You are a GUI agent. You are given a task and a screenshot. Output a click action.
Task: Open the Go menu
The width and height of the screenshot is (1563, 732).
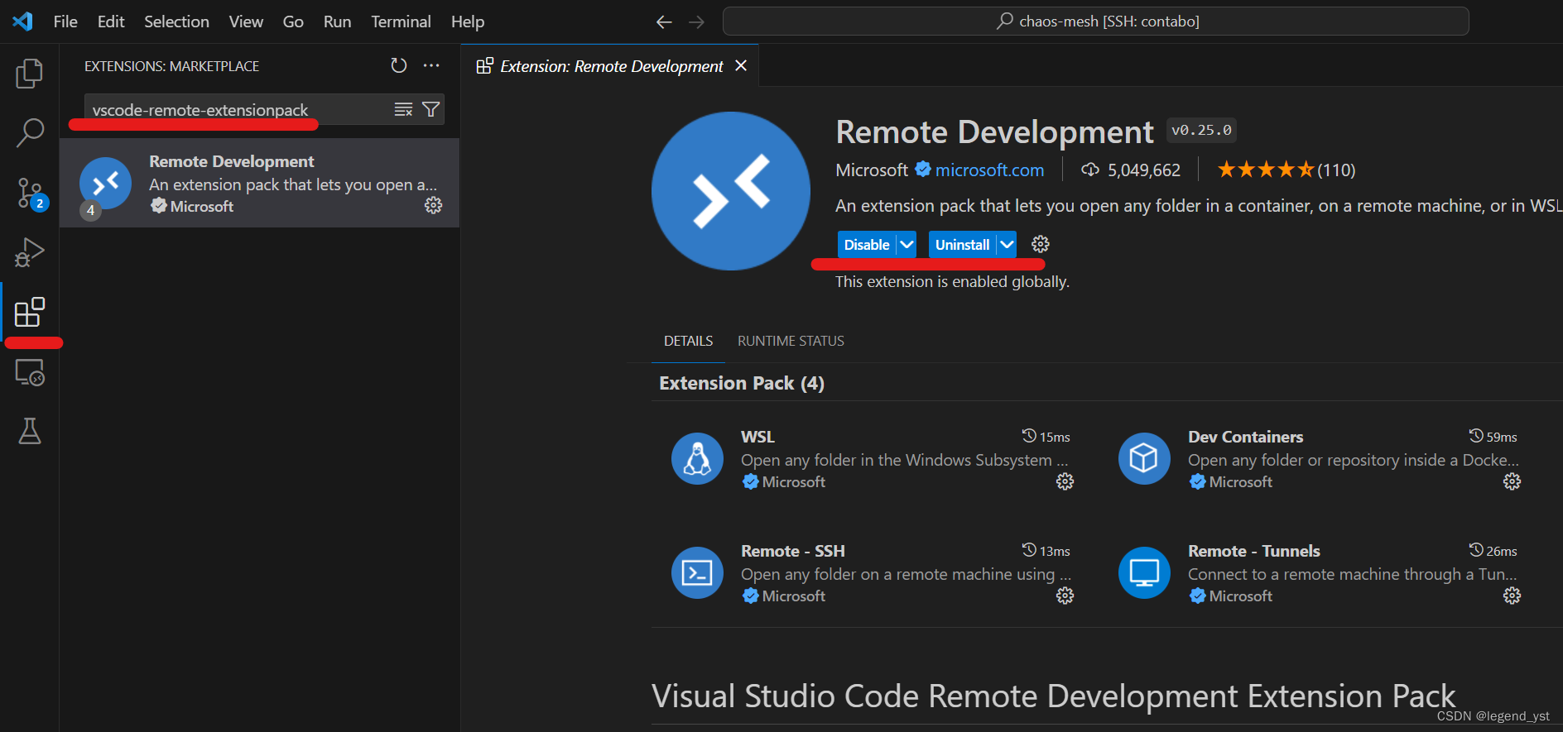point(293,22)
